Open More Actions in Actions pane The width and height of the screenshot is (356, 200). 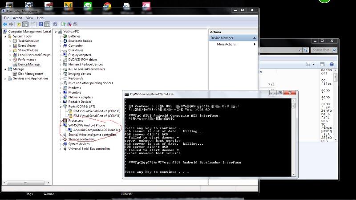tap(226, 45)
